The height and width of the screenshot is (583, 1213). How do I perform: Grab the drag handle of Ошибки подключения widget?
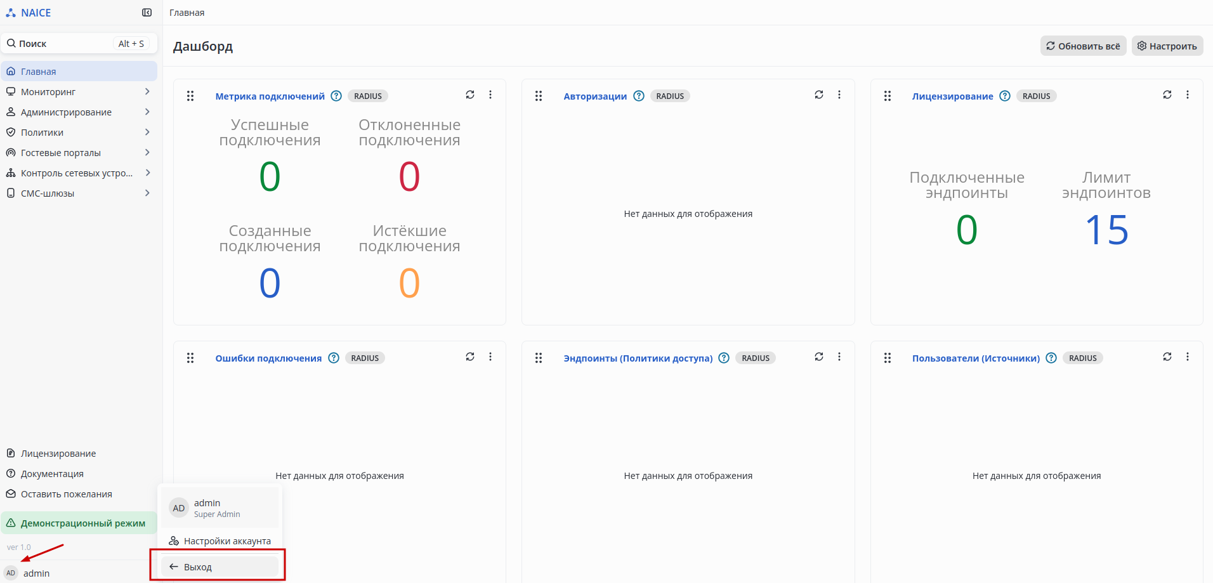(190, 358)
